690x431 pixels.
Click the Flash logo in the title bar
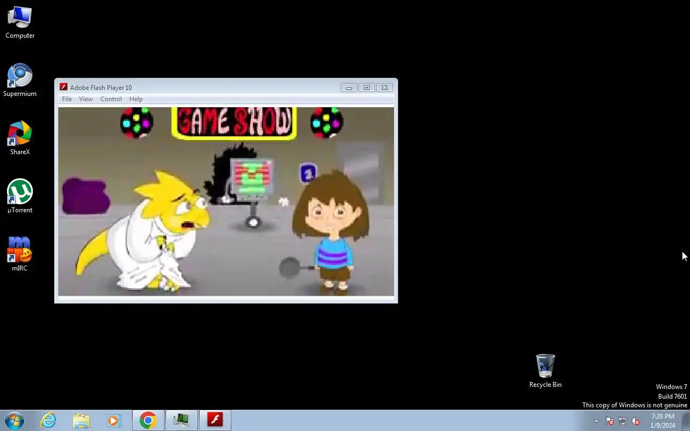(64, 87)
